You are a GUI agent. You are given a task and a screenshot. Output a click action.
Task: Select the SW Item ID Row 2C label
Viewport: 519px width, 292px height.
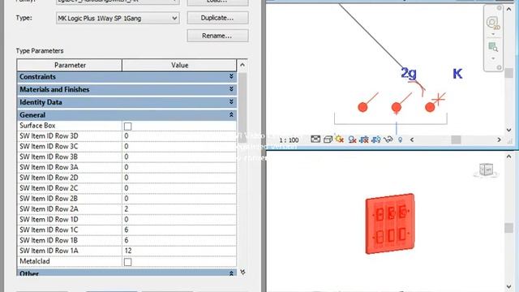49,188
